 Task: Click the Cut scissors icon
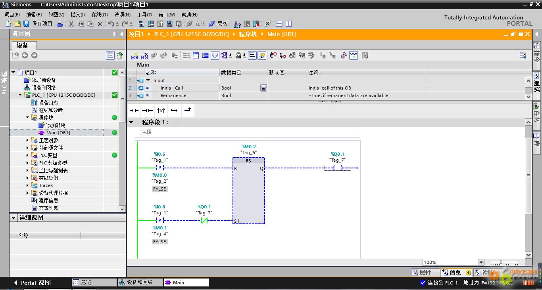click(x=71, y=24)
